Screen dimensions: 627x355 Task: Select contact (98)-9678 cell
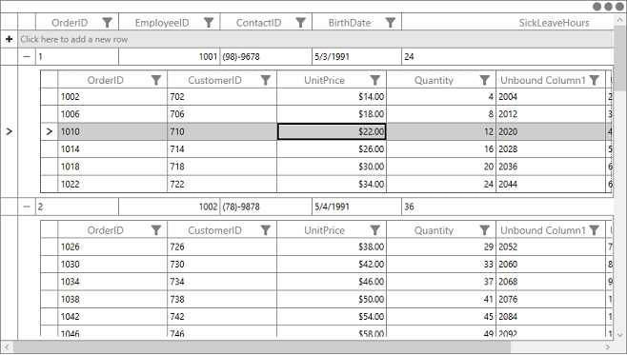click(x=266, y=57)
